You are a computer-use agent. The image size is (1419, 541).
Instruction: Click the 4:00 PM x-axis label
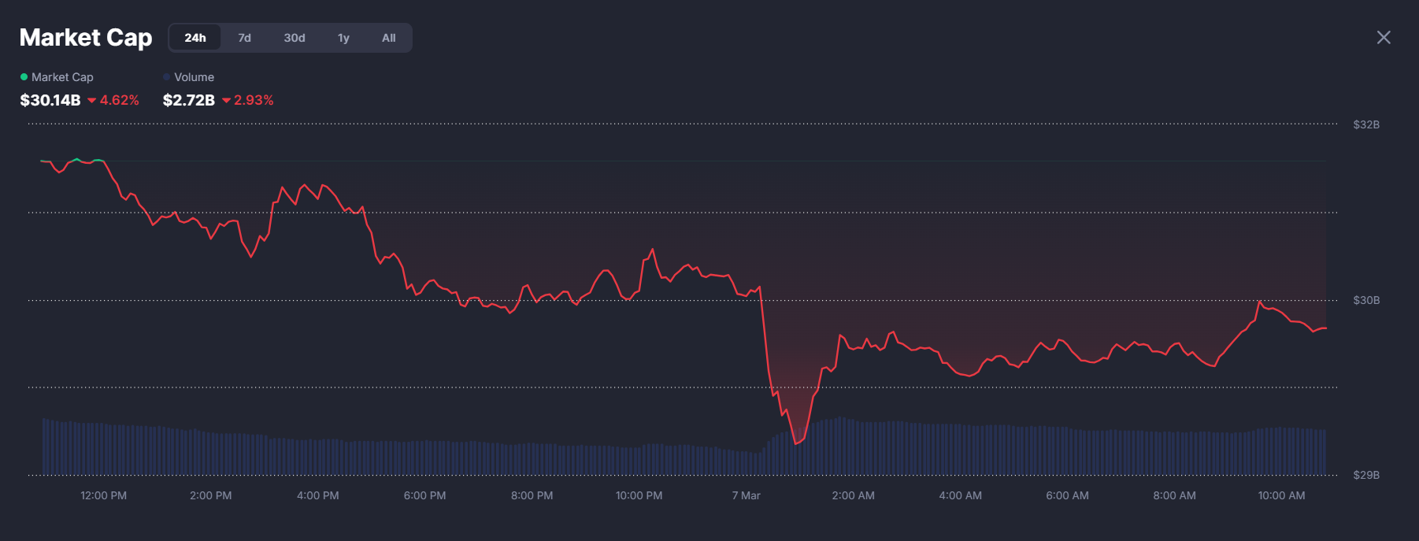pos(318,495)
